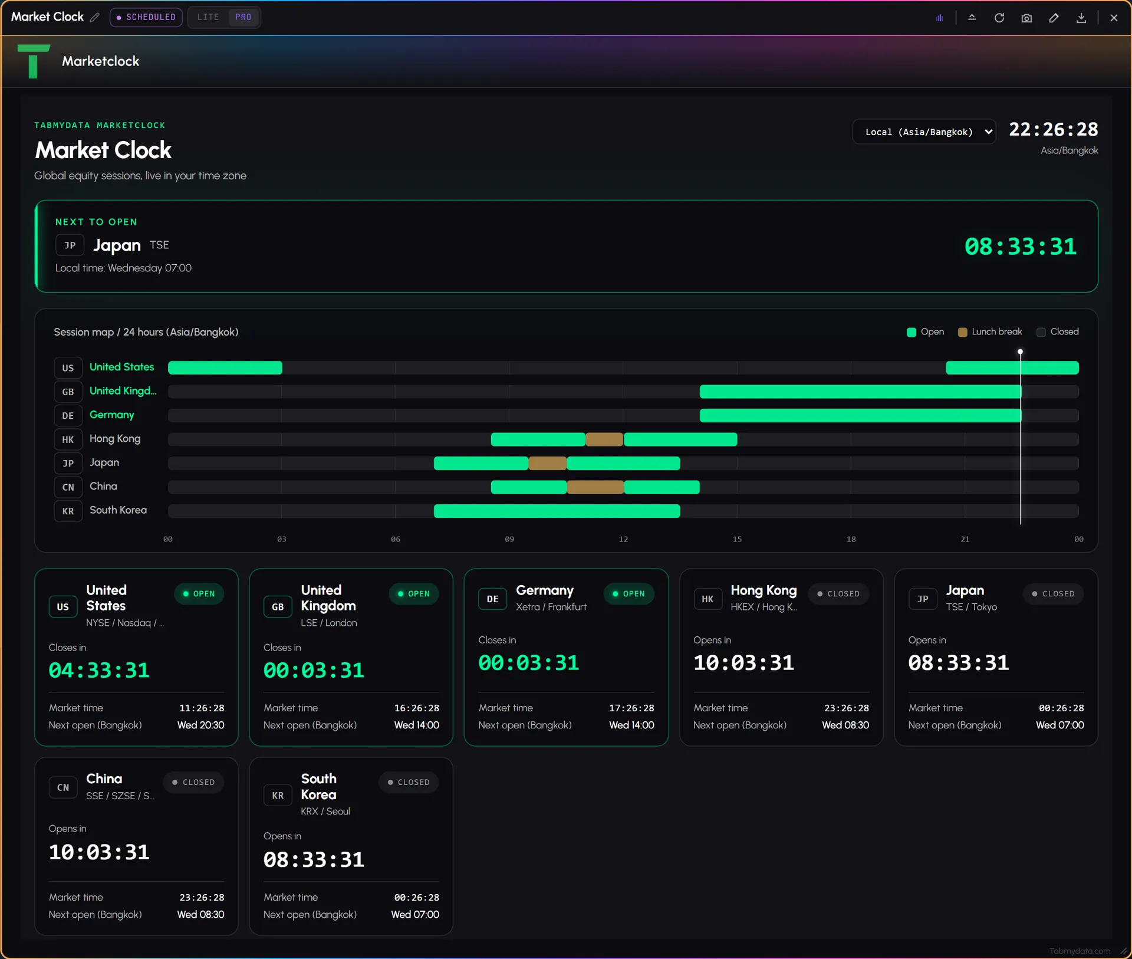Viewport: 1132px width, 959px height.
Task: Click the DE badge in session map
Action: click(68, 416)
